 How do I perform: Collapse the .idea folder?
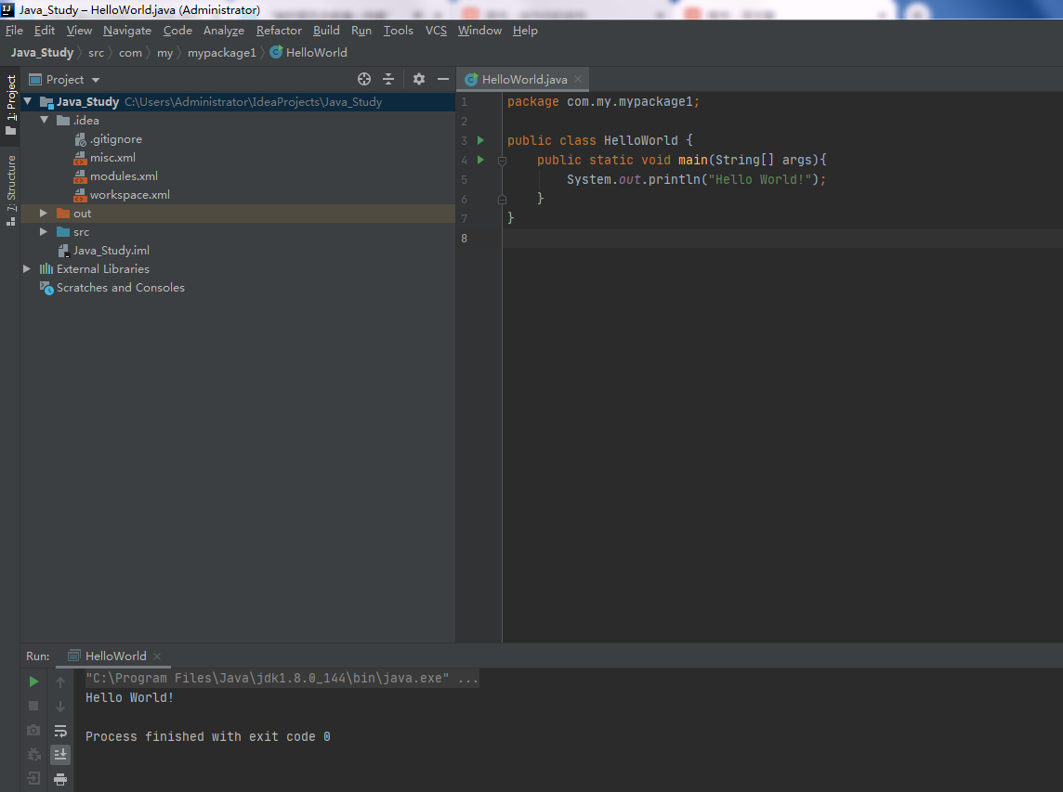coord(44,120)
